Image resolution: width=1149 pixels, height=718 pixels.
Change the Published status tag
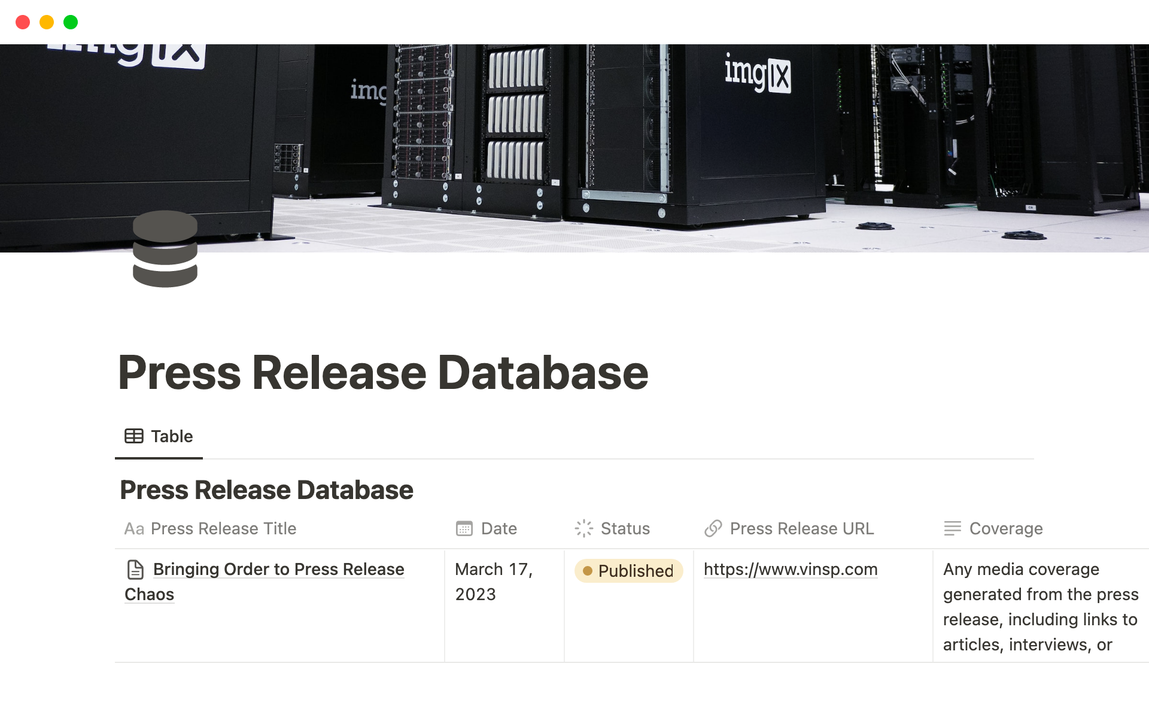point(628,571)
